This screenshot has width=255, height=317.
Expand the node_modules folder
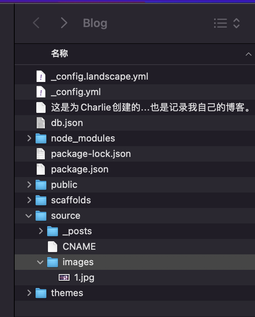[29, 138]
